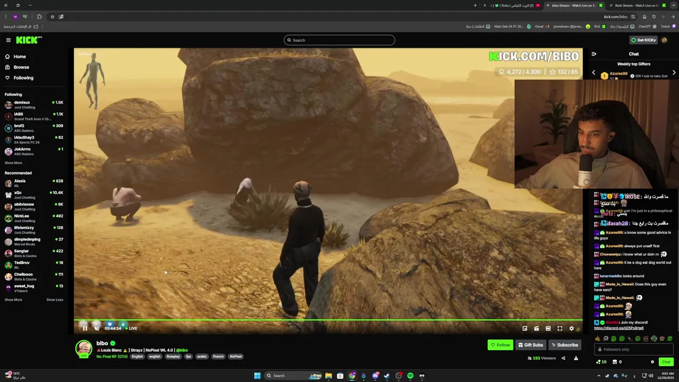
Task: Select the Roleplay tag
Action: pyautogui.click(x=173, y=357)
